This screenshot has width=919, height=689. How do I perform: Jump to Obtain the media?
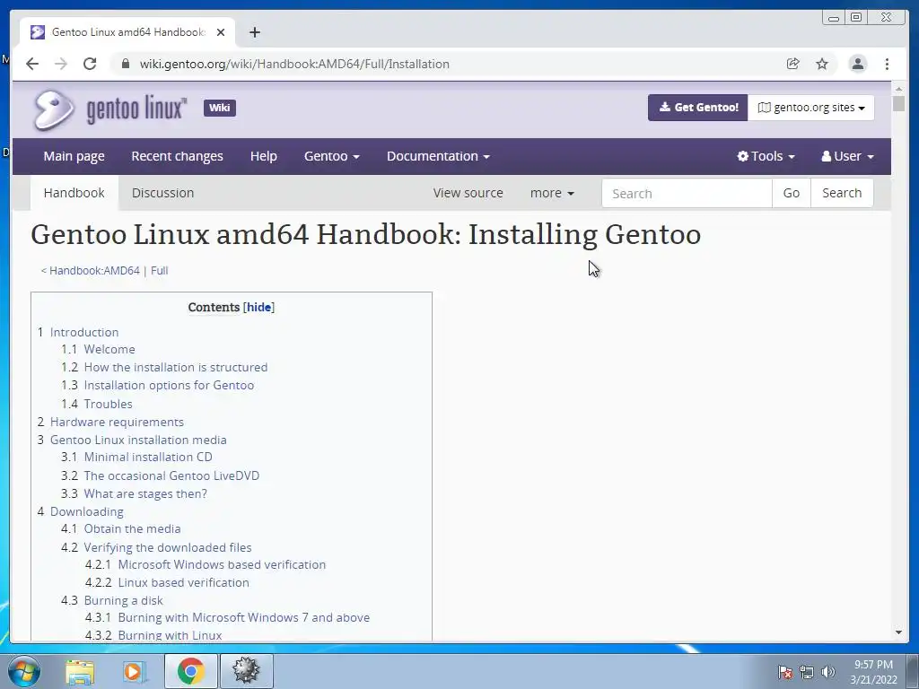pos(132,529)
